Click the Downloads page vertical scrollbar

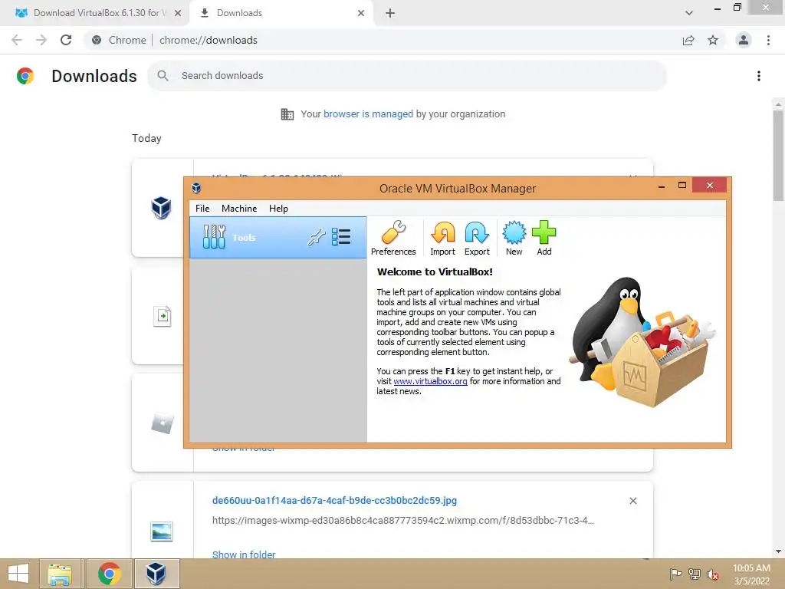pyautogui.click(x=778, y=156)
